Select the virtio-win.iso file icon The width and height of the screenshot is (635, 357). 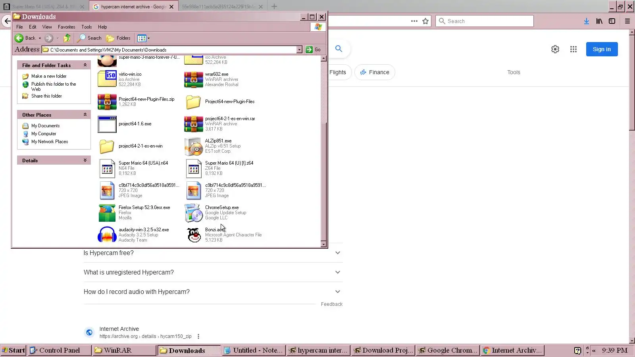click(107, 79)
